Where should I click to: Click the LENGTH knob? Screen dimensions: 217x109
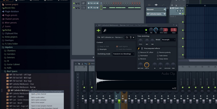[147, 65]
